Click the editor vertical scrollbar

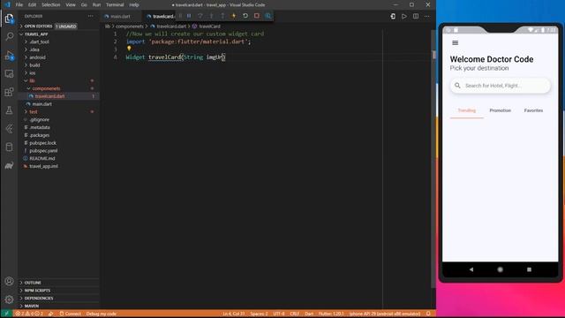433,159
